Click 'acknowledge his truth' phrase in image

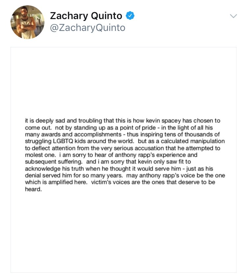coord(55,169)
